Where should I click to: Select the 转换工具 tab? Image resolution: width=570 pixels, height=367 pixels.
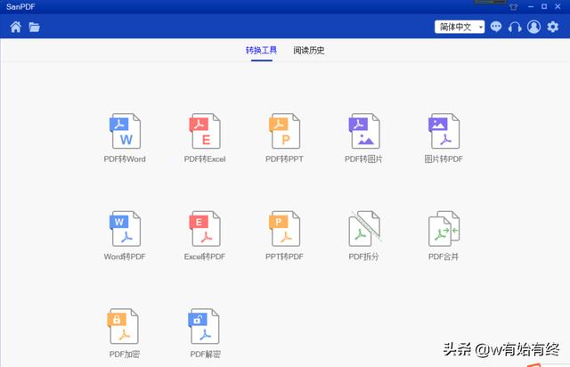coord(261,50)
